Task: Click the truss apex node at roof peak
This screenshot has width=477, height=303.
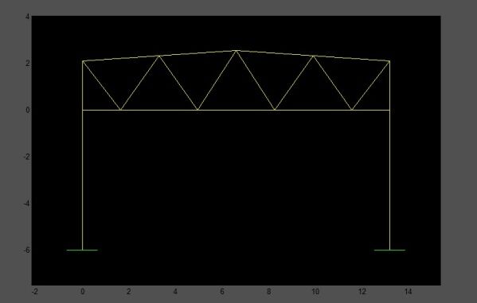Action: point(236,51)
